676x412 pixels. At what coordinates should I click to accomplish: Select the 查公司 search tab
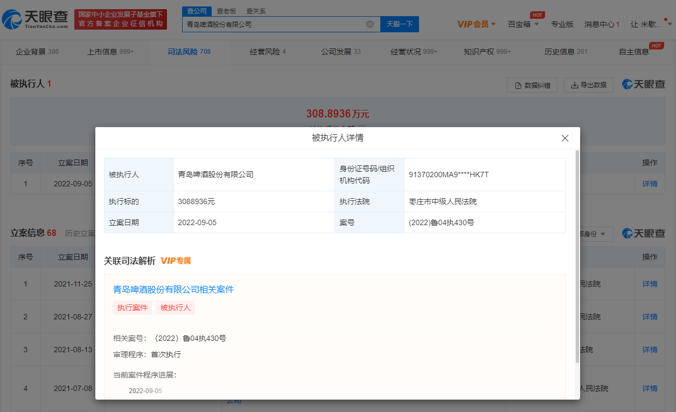[x=197, y=11]
